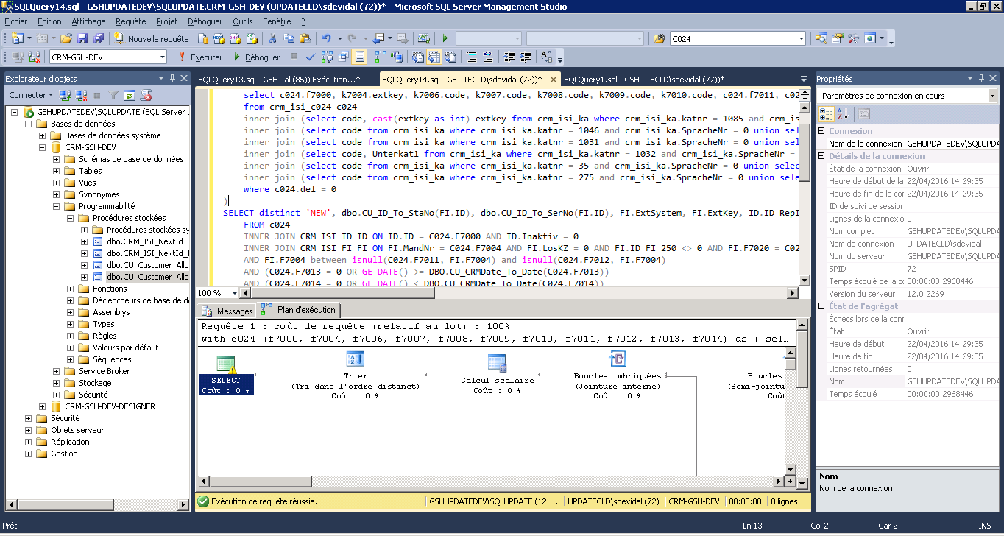Disconnect Object Explorer server icon
The width and height of the screenshot is (1004, 536).
tap(80, 95)
